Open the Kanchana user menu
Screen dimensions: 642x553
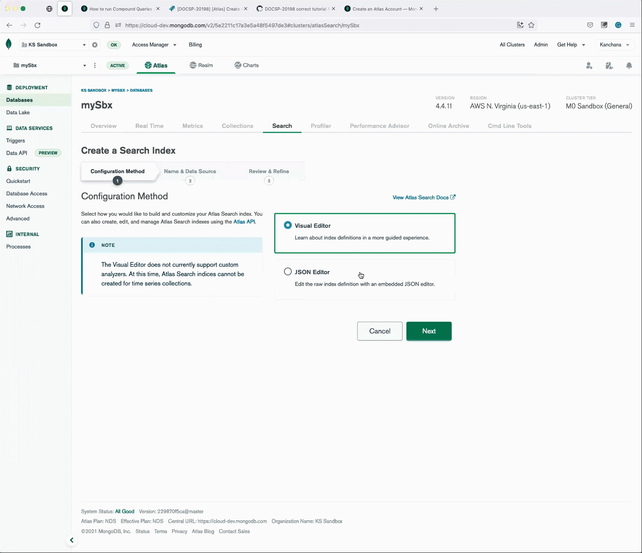click(615, 45)
